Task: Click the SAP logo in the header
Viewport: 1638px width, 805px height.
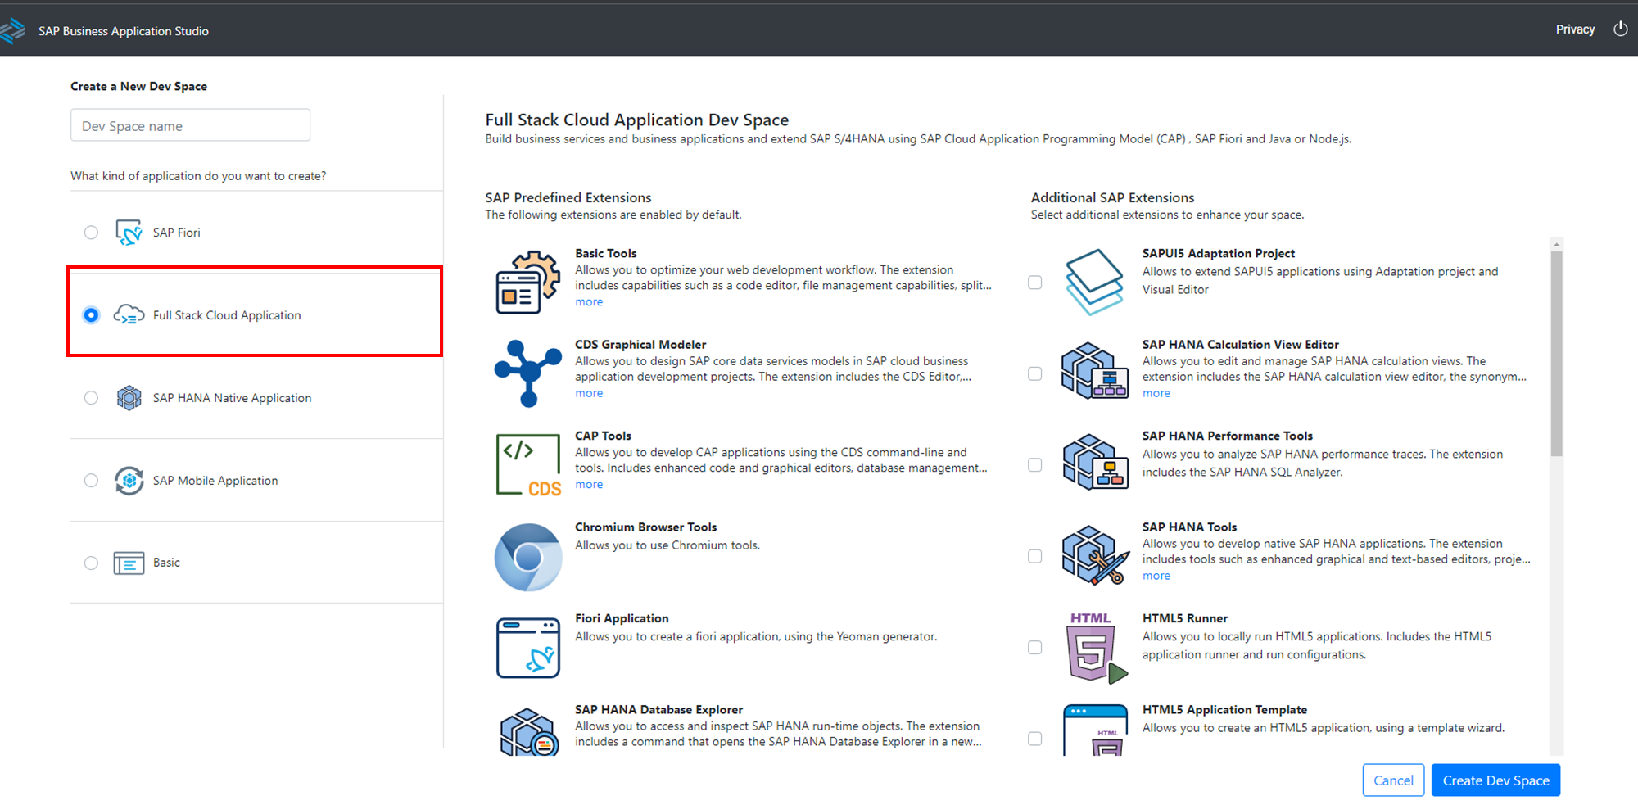Action: (13, 29)
